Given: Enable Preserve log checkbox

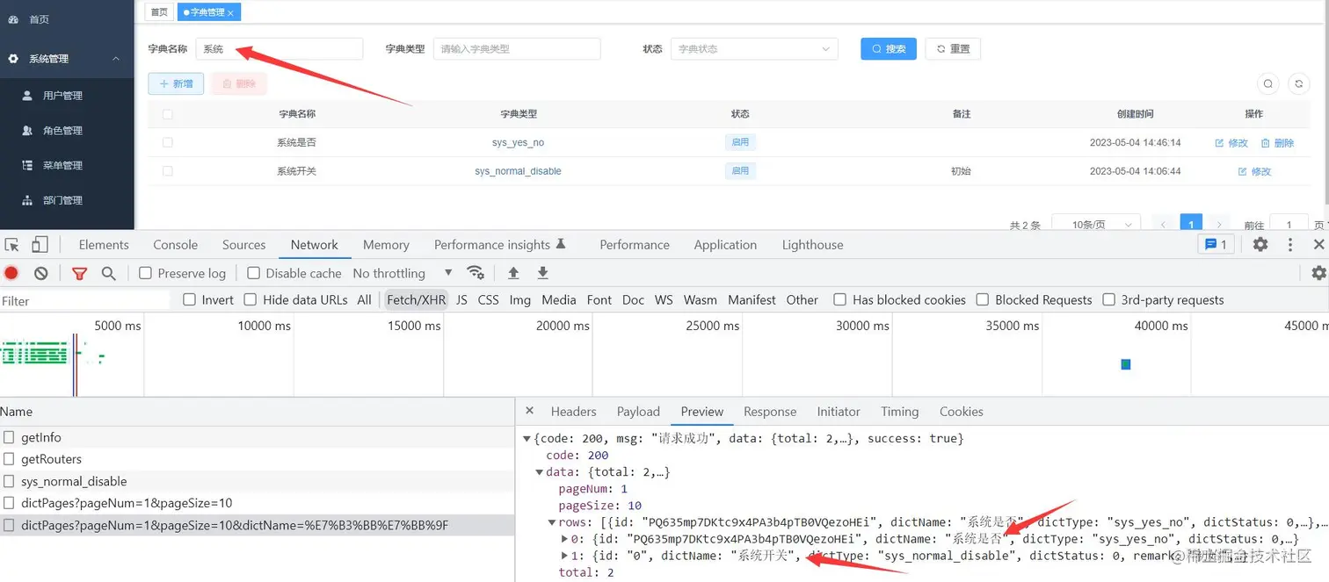Looking at the screenshot, I should [146, 273].
